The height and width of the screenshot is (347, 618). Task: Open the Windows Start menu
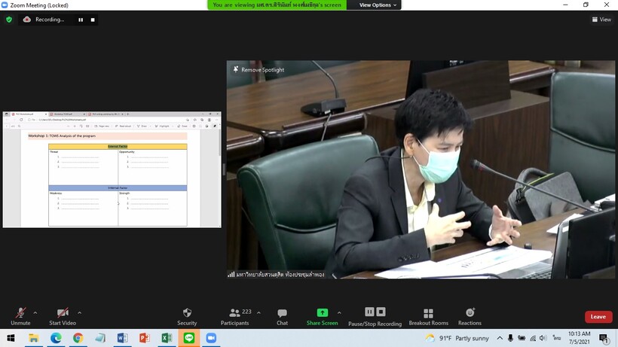tap(11, 338)
